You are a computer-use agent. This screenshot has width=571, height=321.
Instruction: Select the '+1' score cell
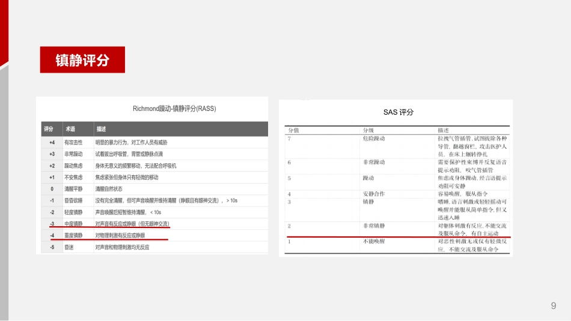pyautogui.click(x=52, y=178)
